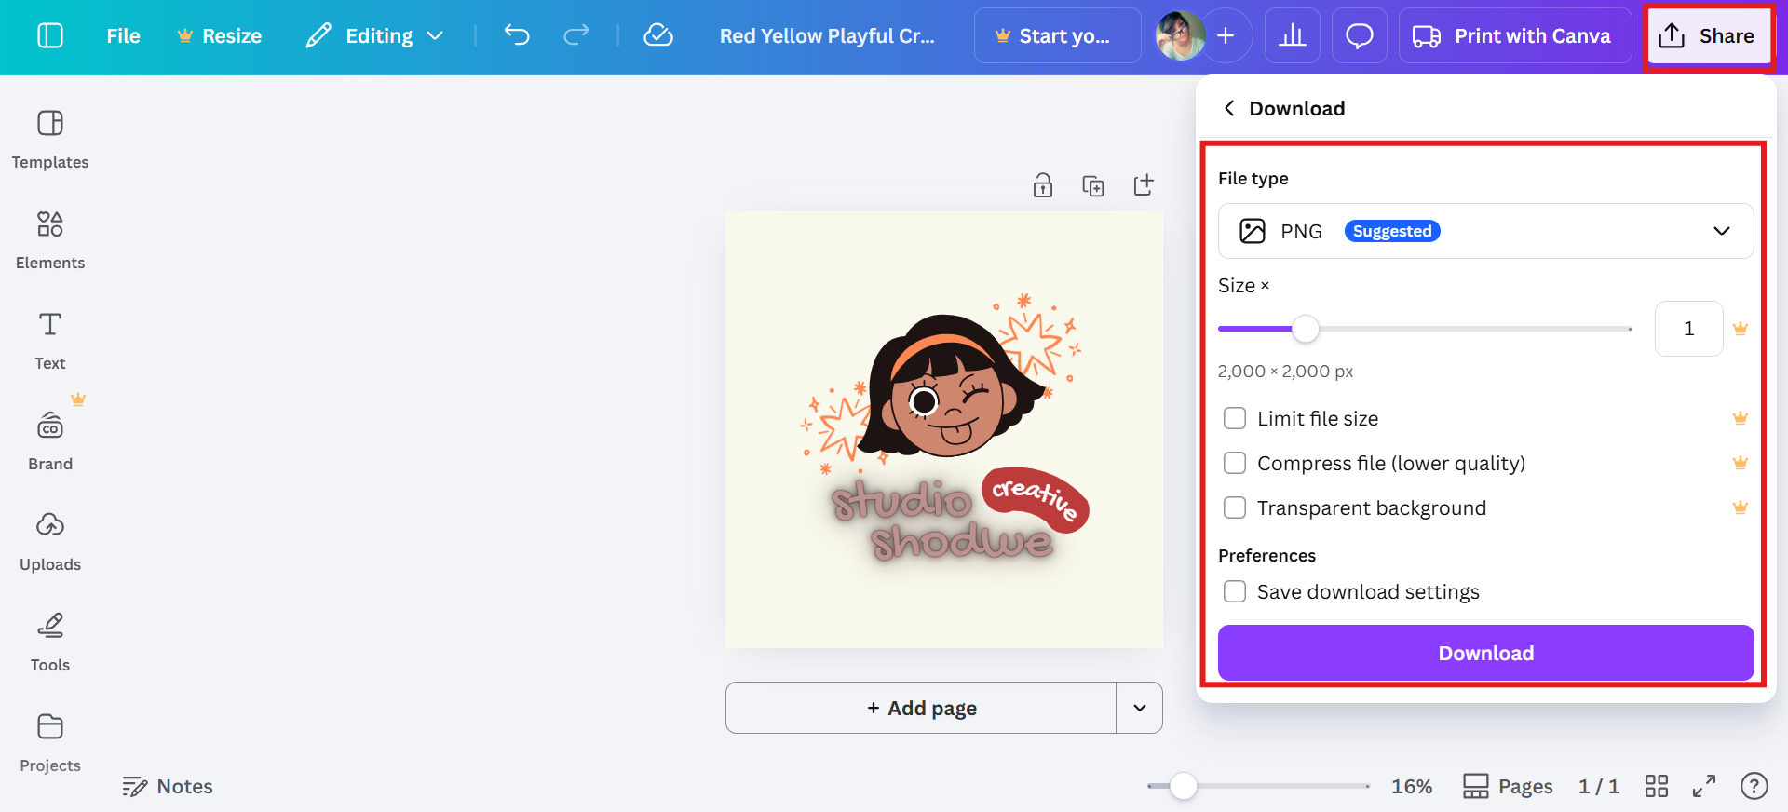Image resolution: width=1788 pixels, height=812 pixels.
Task: Click the purple Download button
Action: click(x=1485, y=653)
